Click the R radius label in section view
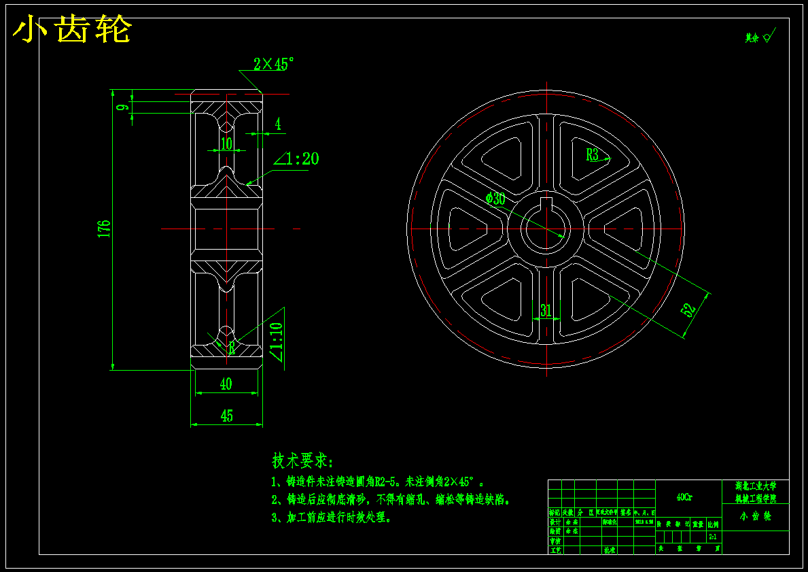Image resolution: width=808 pixels, height=572 pixels. 232,348
